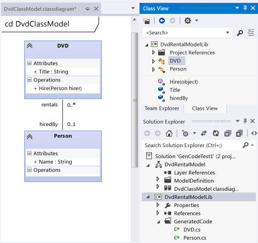Select the Title property member
This screenshot has width=258, height=243.
coord(175,90)
